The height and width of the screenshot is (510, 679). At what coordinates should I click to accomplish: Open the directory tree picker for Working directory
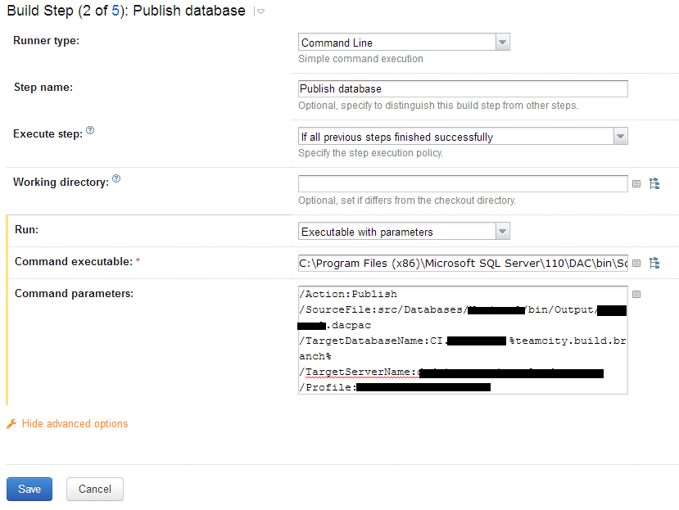(654, 184)
